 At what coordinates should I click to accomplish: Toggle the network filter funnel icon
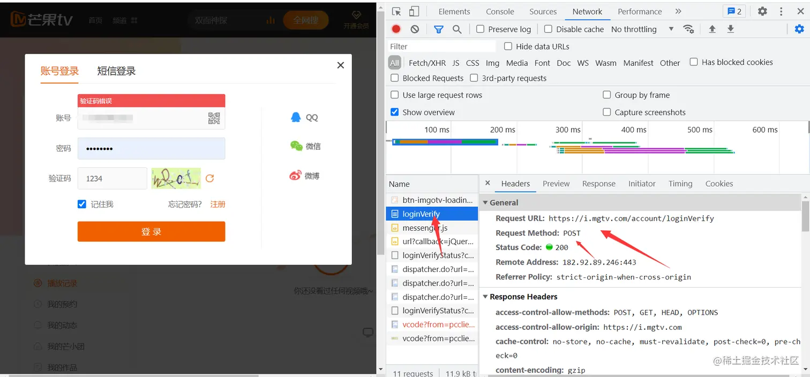439,29
